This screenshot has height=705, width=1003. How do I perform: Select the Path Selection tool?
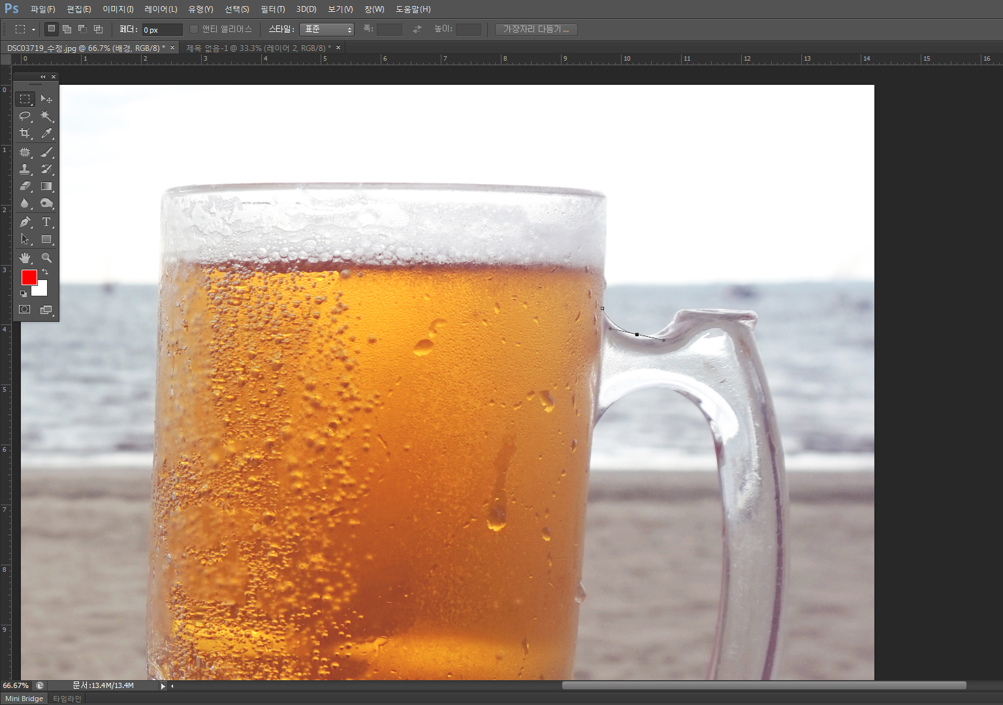(x=25, y=239)
